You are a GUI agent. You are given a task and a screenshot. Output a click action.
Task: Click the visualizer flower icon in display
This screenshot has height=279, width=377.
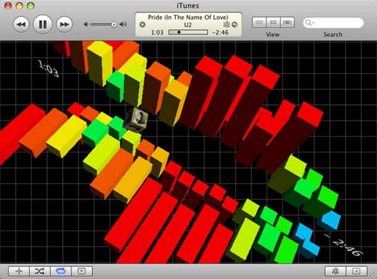(226, 25)
